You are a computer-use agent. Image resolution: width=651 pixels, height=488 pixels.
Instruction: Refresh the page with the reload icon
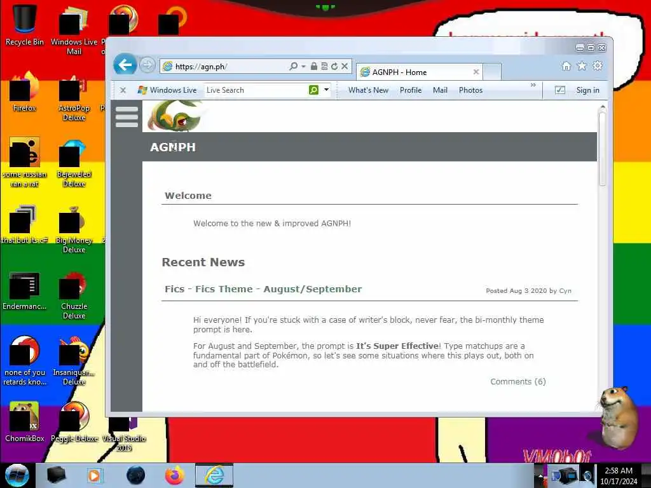334,66
